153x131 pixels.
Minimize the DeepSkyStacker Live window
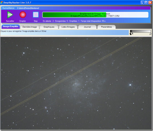[142, 3]
